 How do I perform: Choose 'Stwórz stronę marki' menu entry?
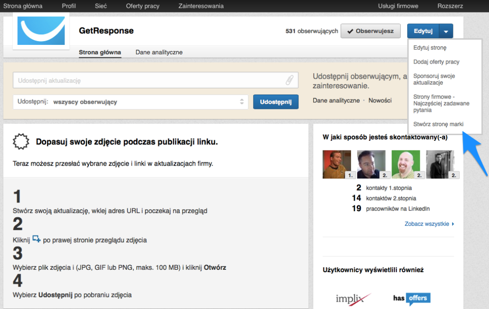(x=438, y=124)
